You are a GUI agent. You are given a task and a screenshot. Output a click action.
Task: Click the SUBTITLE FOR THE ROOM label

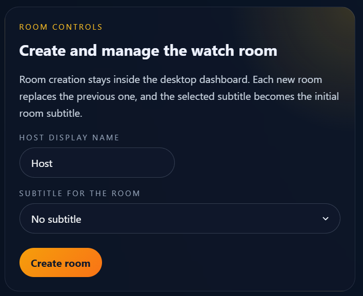click(x=79, y=194)
